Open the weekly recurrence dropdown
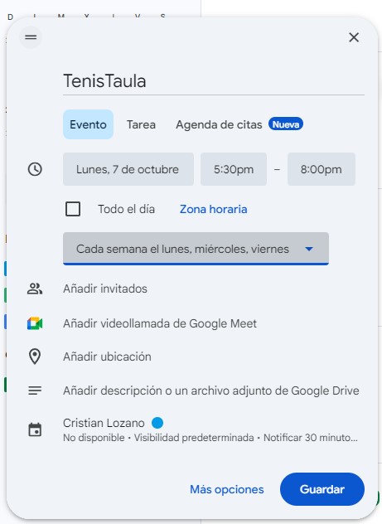The image size is (382, 524). (196, 249)
